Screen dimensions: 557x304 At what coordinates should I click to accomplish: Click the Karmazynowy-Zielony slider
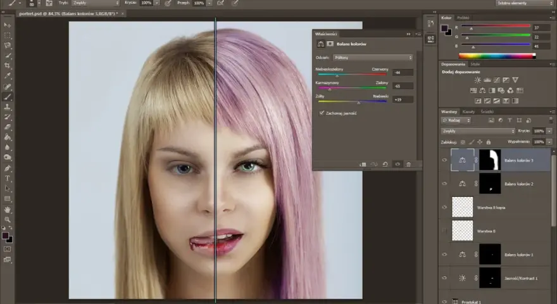pos(352,88)
